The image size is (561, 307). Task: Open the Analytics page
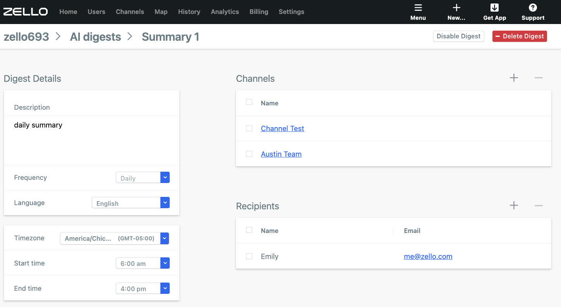tap(225, 12)
